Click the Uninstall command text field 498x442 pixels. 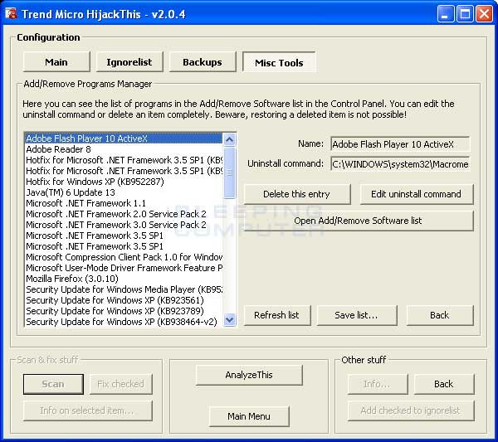click(x=400, y=164)
